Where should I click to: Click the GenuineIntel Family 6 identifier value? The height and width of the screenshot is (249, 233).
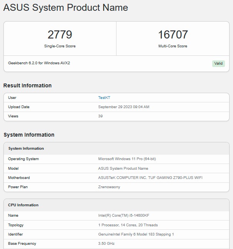pyautogui.click(x=136, y=234)
